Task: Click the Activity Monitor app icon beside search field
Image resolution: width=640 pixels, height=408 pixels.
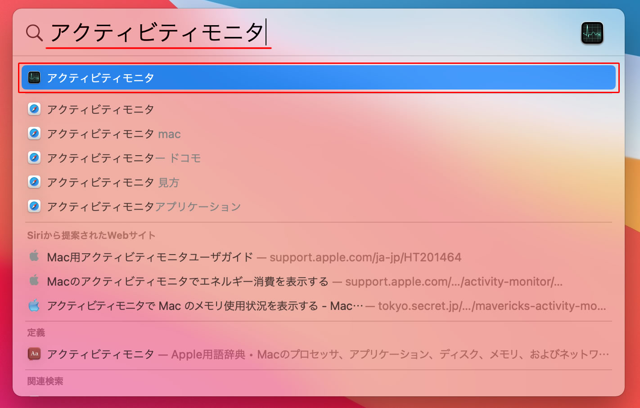Action: 592,33
